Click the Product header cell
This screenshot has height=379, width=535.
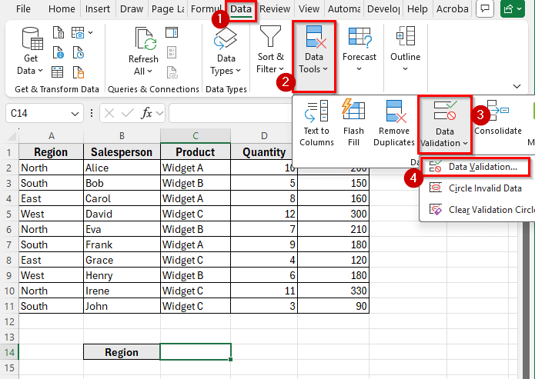point(196,151)
